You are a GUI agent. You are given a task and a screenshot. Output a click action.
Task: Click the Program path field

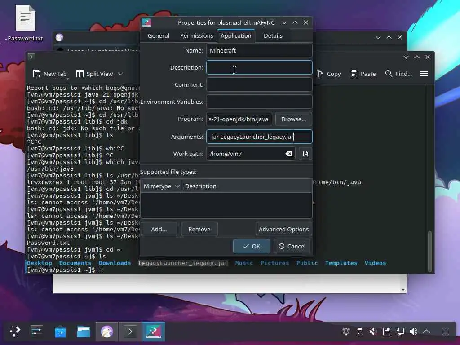239,119
